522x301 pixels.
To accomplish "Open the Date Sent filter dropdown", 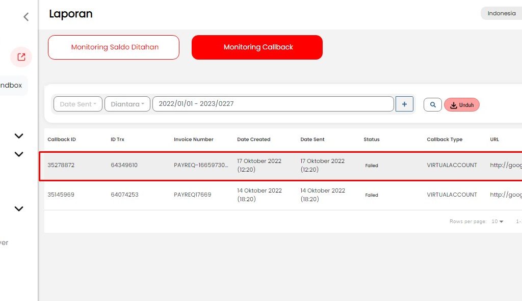I will click(x=78, y=104).
